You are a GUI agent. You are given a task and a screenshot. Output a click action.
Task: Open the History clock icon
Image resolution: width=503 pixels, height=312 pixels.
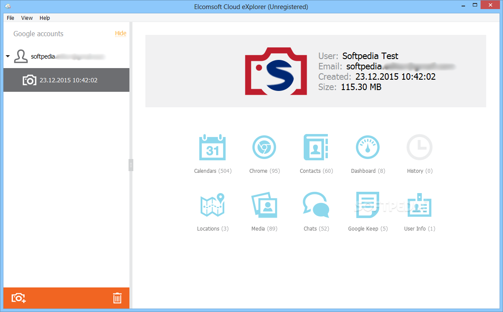420,147
